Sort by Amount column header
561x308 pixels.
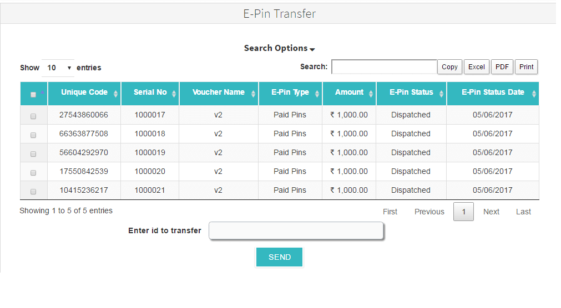[349, 93]
